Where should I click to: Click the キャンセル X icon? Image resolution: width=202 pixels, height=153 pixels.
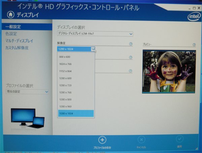[x=141, y=140]
